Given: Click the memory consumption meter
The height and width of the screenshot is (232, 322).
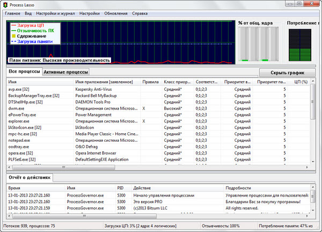Looking at the screenshot, I should [301, 46].
